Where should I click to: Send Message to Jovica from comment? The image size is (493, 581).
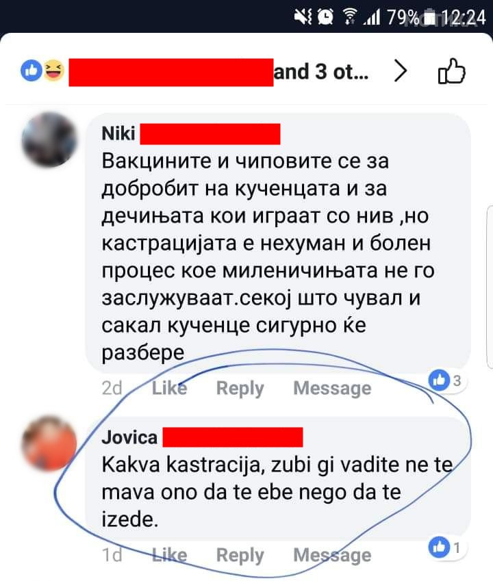click(x=332, y=556)
